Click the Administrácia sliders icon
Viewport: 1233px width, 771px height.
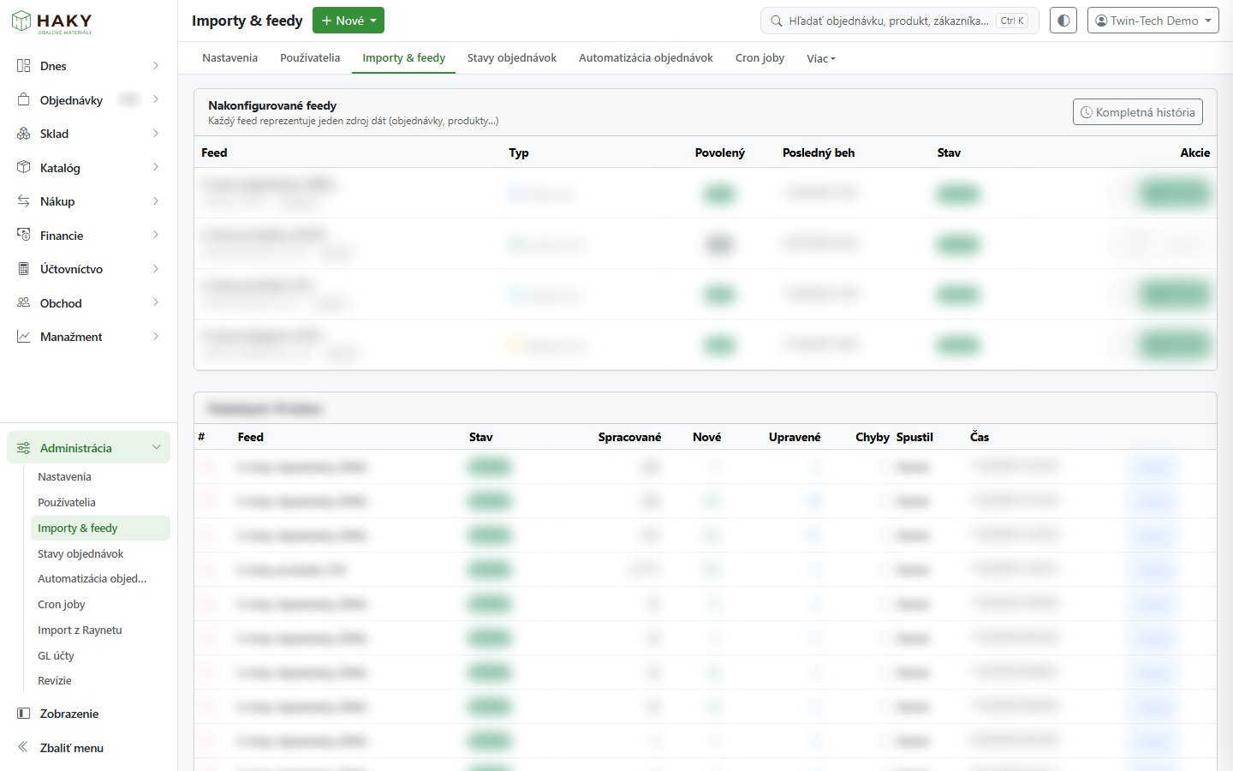(x=24, y=448)
